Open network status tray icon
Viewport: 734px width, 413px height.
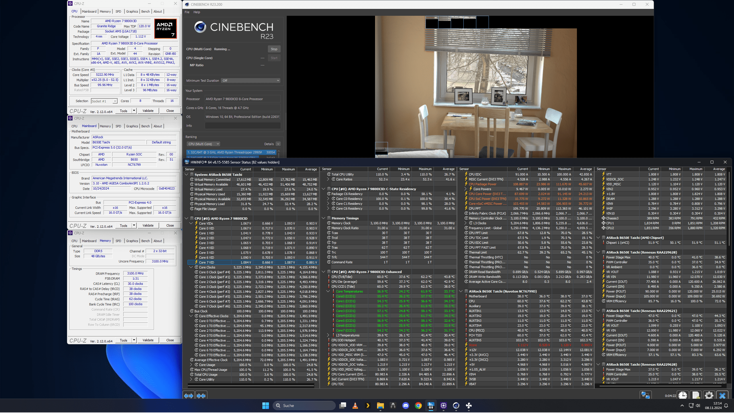click(x=691, y=406)
